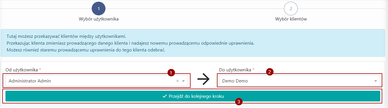Viewport: 388px width, 108px height.
Task: Open the Administrator Admin combo box
Action: click(x=97, y=81)
